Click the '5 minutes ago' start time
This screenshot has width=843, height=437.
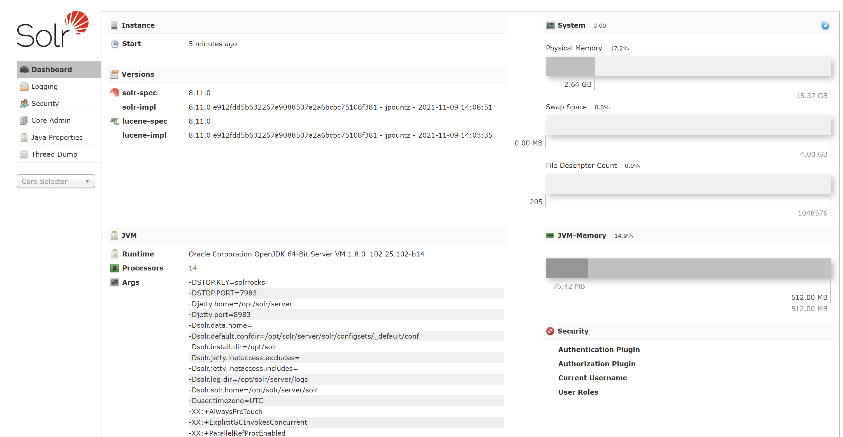213,44
